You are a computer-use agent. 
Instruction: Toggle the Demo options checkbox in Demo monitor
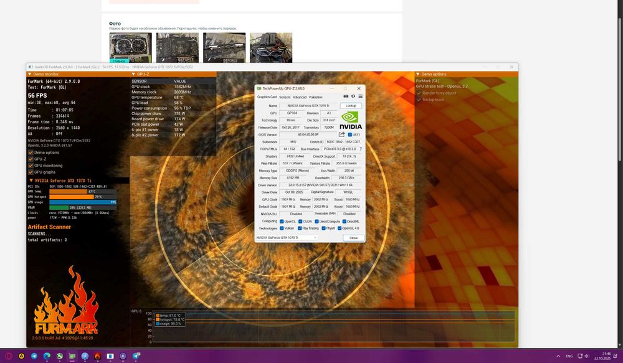[31, 153]
